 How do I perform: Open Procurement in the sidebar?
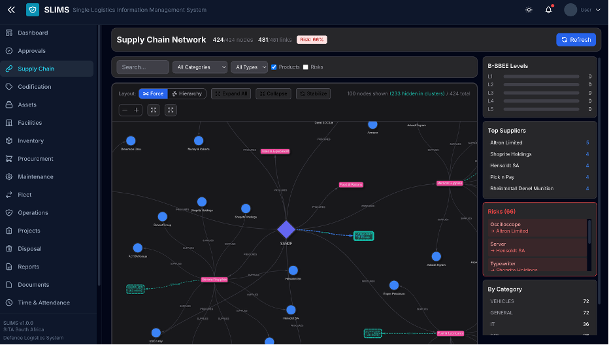click(x=36, y=159)
